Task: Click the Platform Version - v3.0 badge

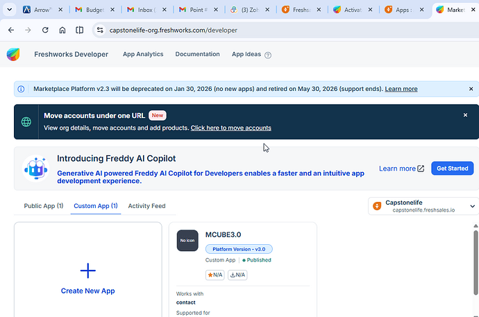Action: (239, 249)
